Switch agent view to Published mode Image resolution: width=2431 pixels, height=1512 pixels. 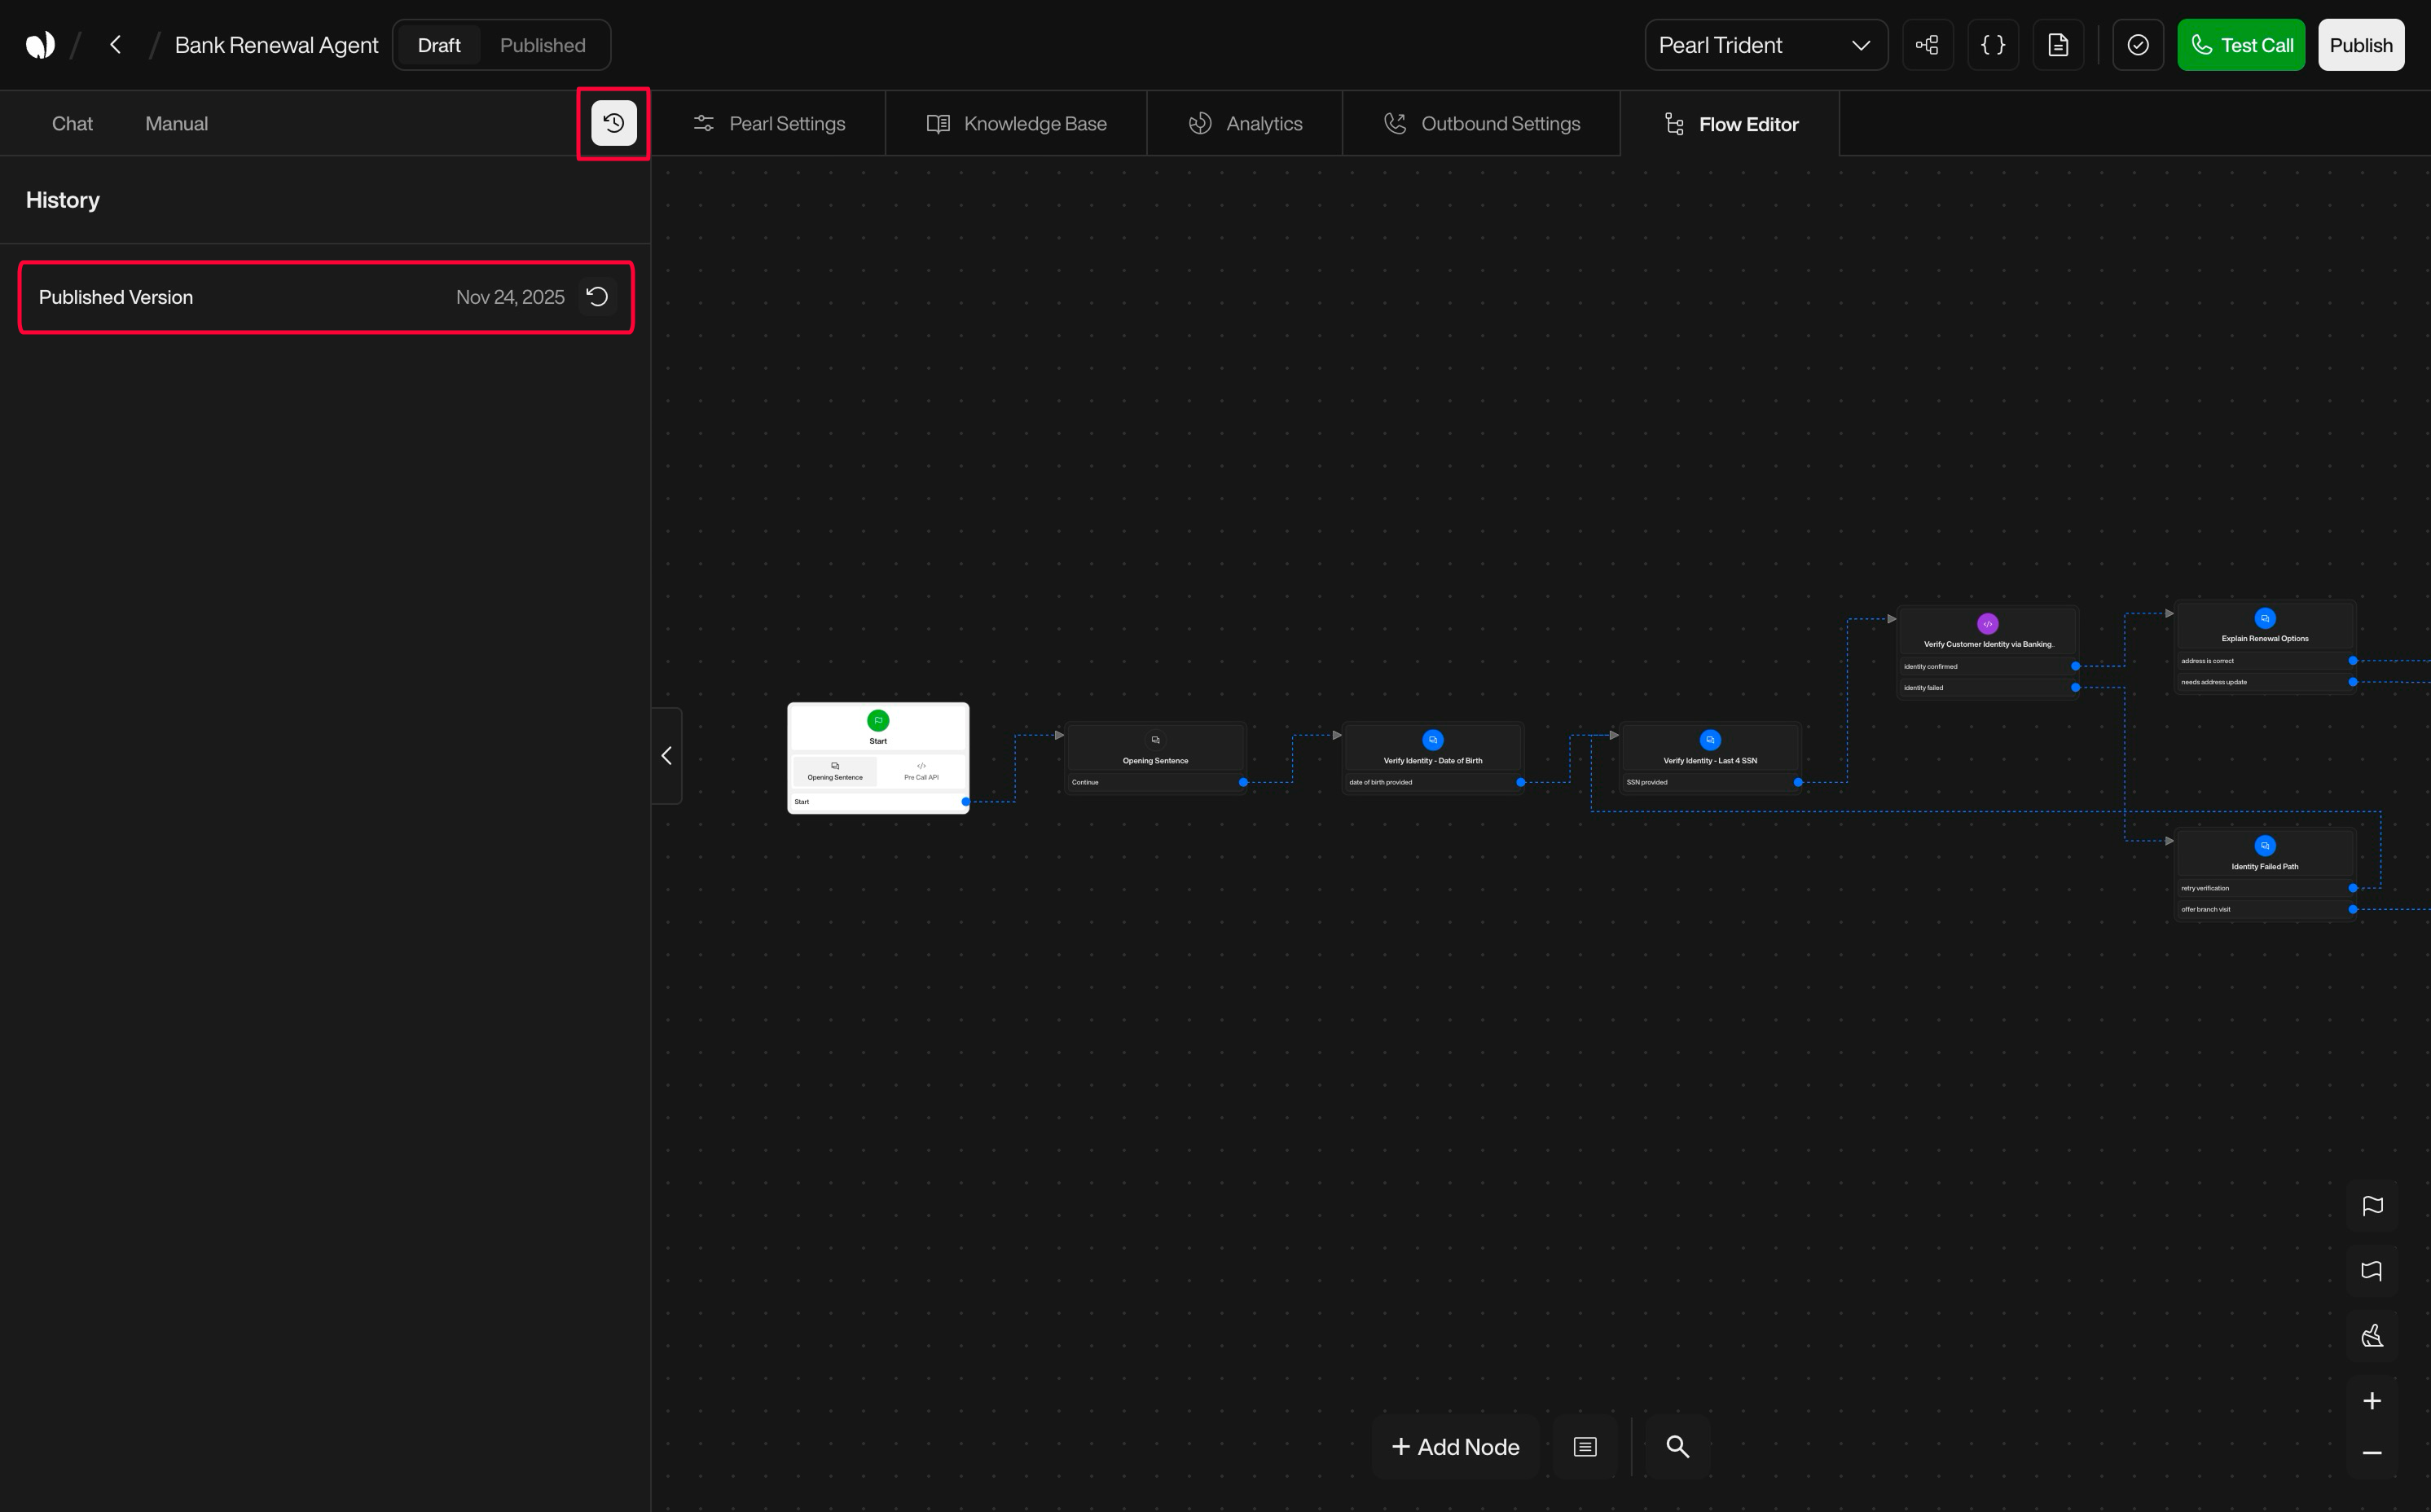pyautogui.click(x=542, y=44)
